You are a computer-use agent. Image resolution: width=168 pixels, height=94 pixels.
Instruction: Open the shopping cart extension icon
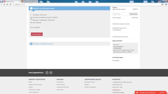click(x=166, y=4)
